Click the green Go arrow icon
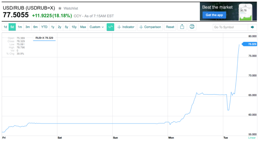 pos(252,27)
